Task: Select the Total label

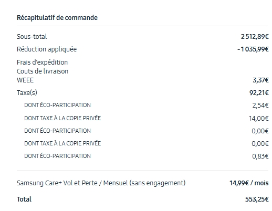Action: (x=24, y=199)
